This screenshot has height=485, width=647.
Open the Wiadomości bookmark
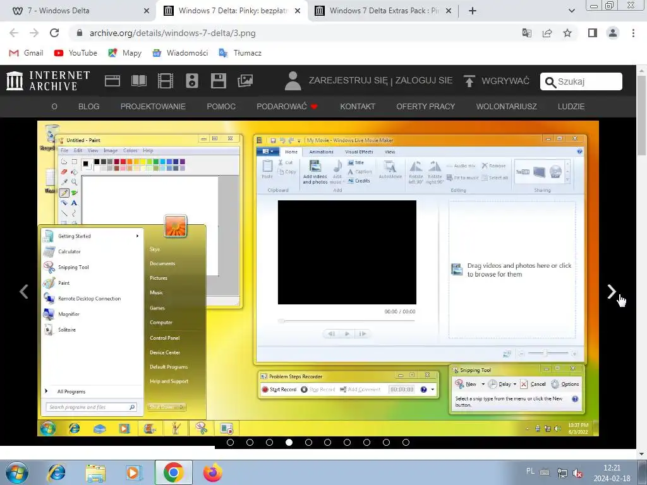(180, 53)
